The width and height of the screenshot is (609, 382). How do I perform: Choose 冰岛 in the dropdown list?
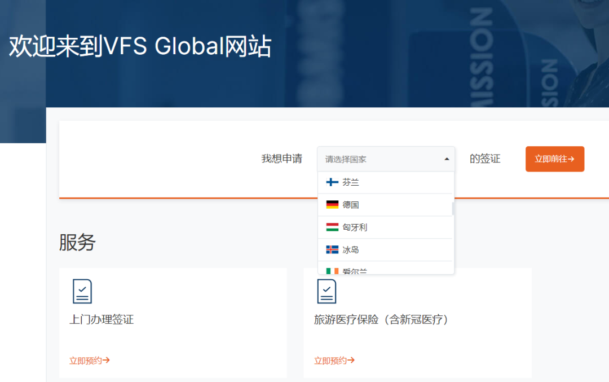tap(385, 250)
